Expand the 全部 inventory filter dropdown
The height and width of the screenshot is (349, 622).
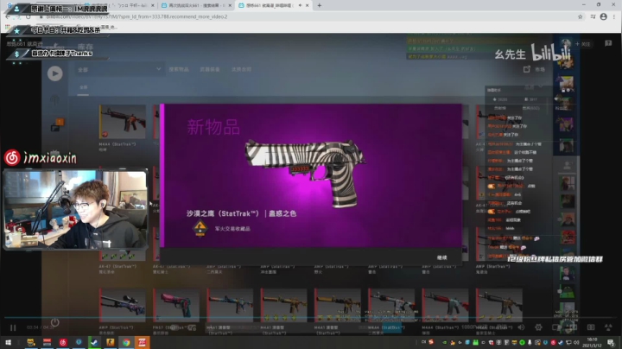(120, 69)
